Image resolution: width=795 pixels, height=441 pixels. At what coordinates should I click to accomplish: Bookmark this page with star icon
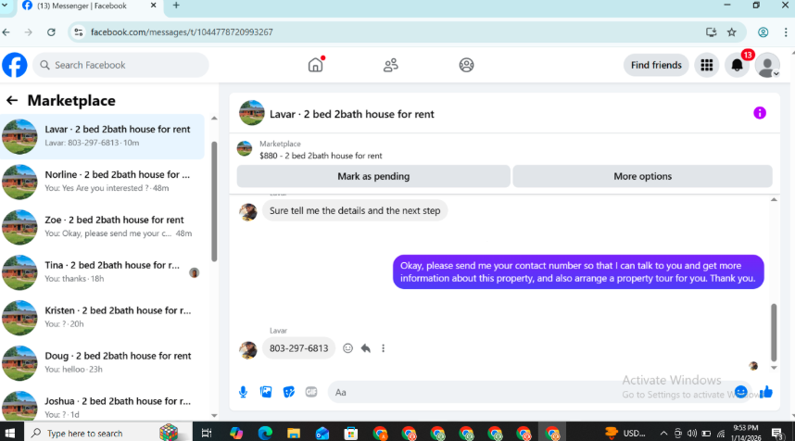coord(732,31)
